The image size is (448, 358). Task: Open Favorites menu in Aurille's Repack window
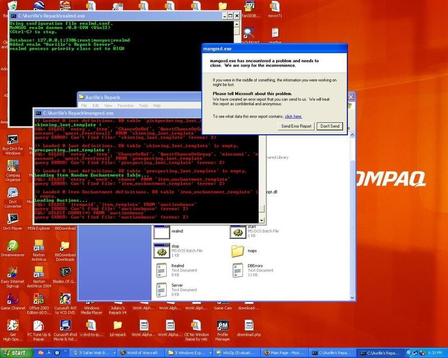coord(125,106)
